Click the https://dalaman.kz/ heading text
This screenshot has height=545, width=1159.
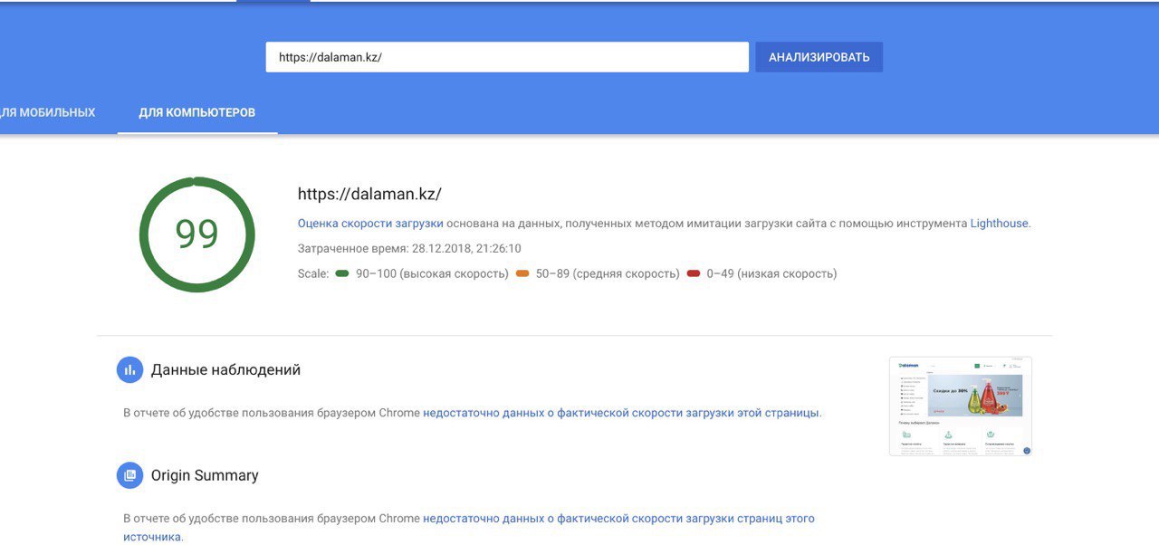pyautogui.click(x=369, y=194)
